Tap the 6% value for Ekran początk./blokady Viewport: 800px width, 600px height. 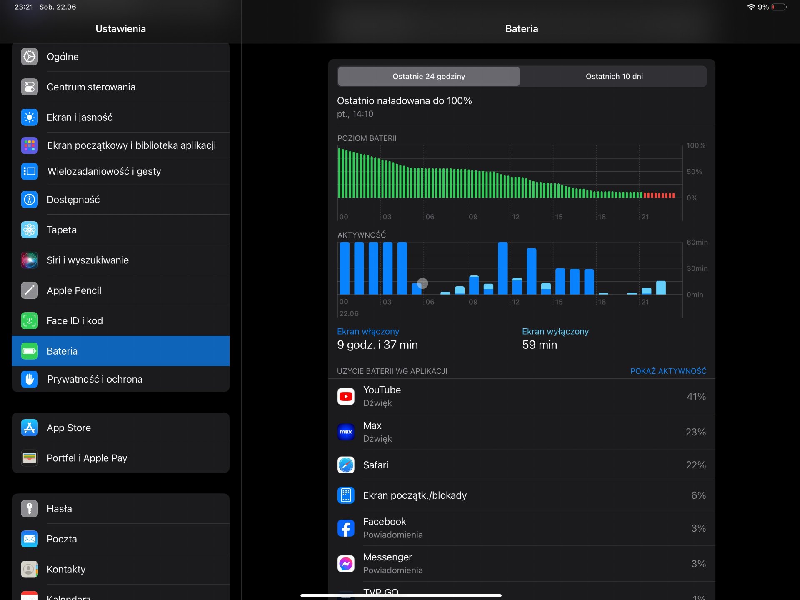699,495
